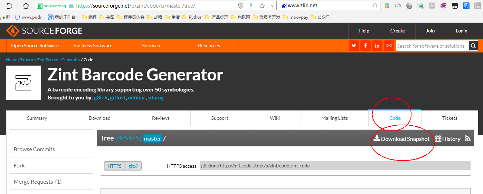Open the Python bookmark folder
The height and width of the screenshot is (194, 483).
(x=192, y=17)
